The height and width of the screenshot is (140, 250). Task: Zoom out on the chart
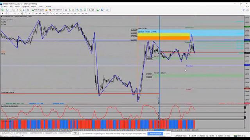click(x=81, y=10)
